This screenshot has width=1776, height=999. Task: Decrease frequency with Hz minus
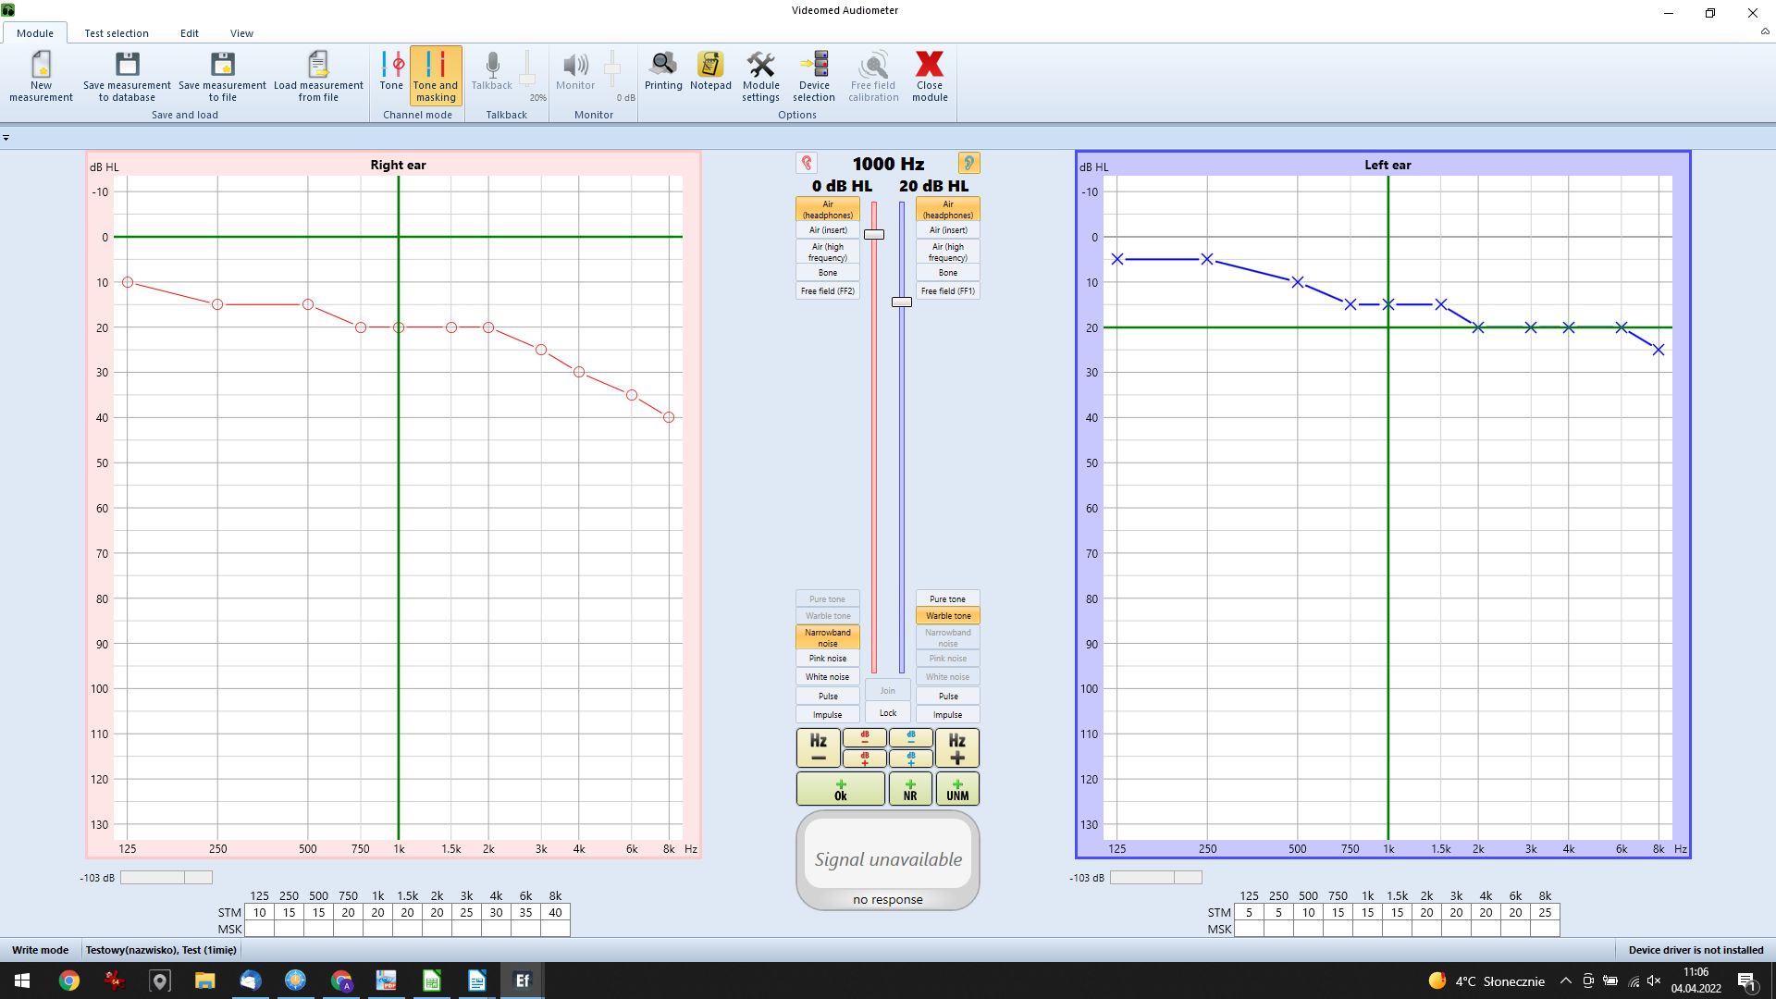819,748
